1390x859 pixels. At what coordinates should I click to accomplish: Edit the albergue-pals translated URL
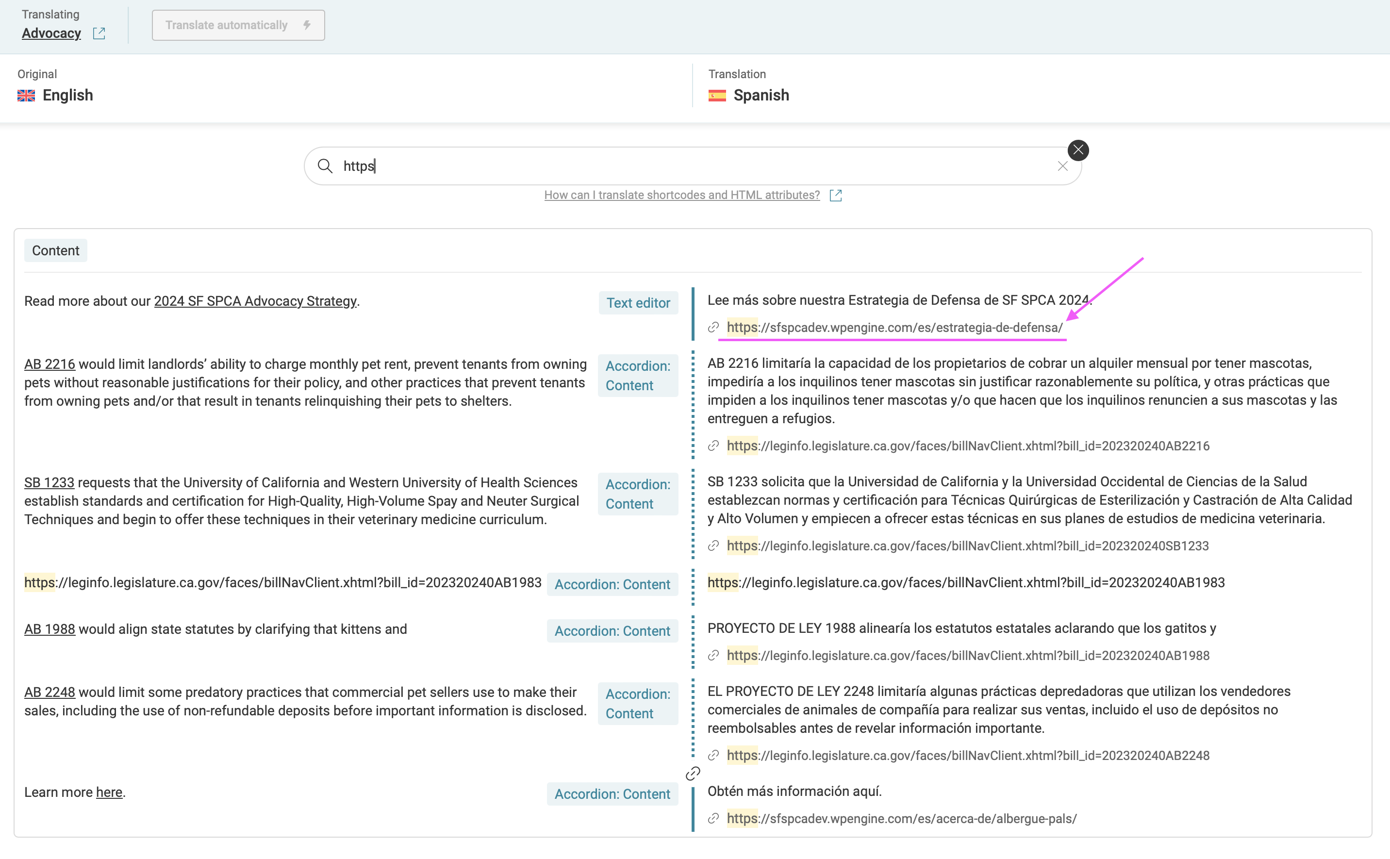[901, 819]
